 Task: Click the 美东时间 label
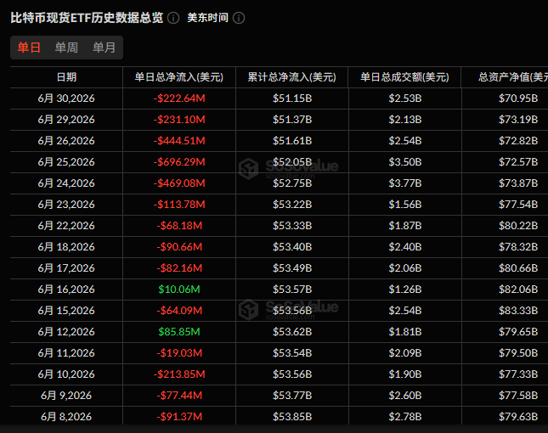click(207, 18)
